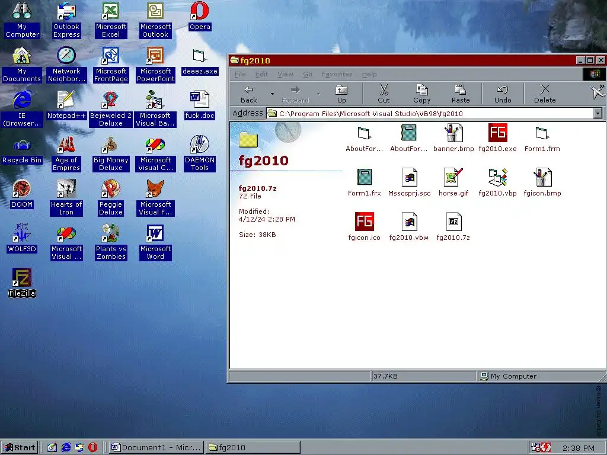Select the banner.bmp file
Viewport: 607px width, 455px height.
[453, 138]
